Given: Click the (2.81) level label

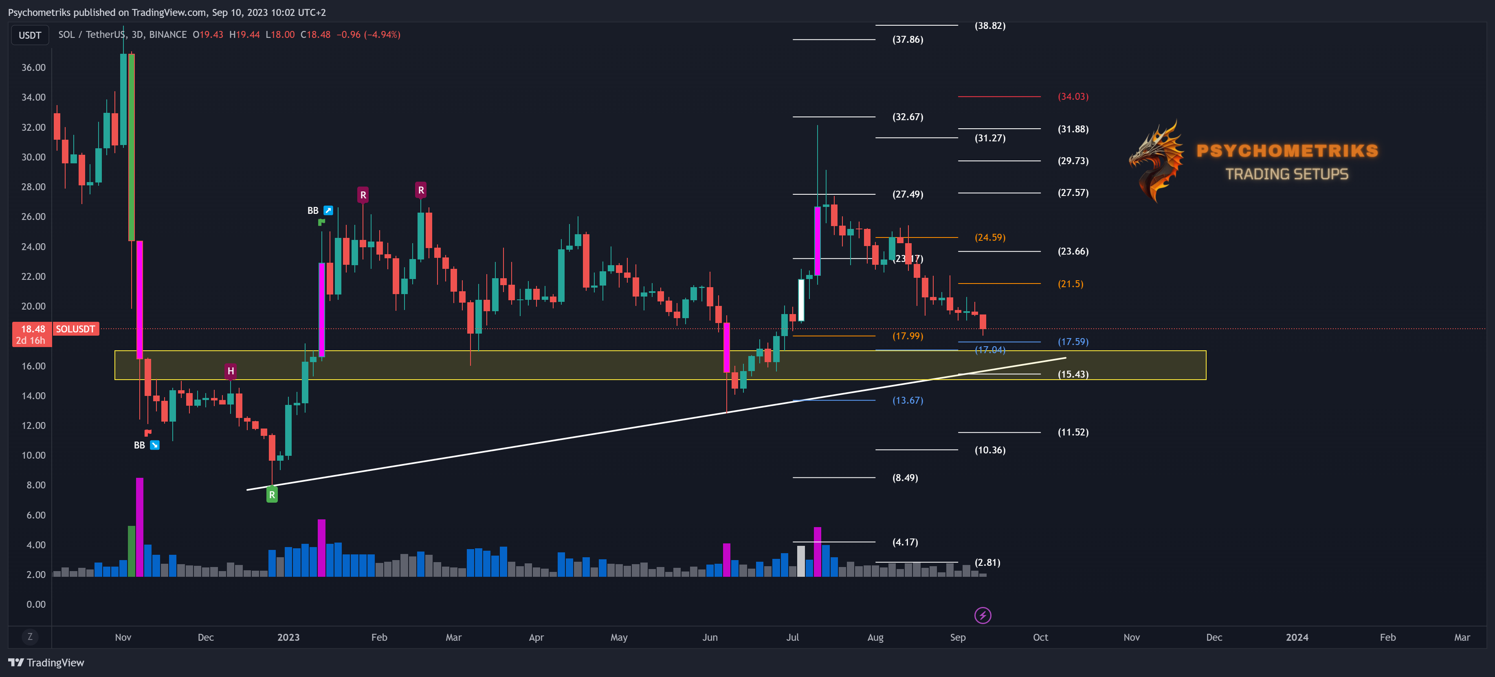Looking at the screenshot, I should [987, 563].
